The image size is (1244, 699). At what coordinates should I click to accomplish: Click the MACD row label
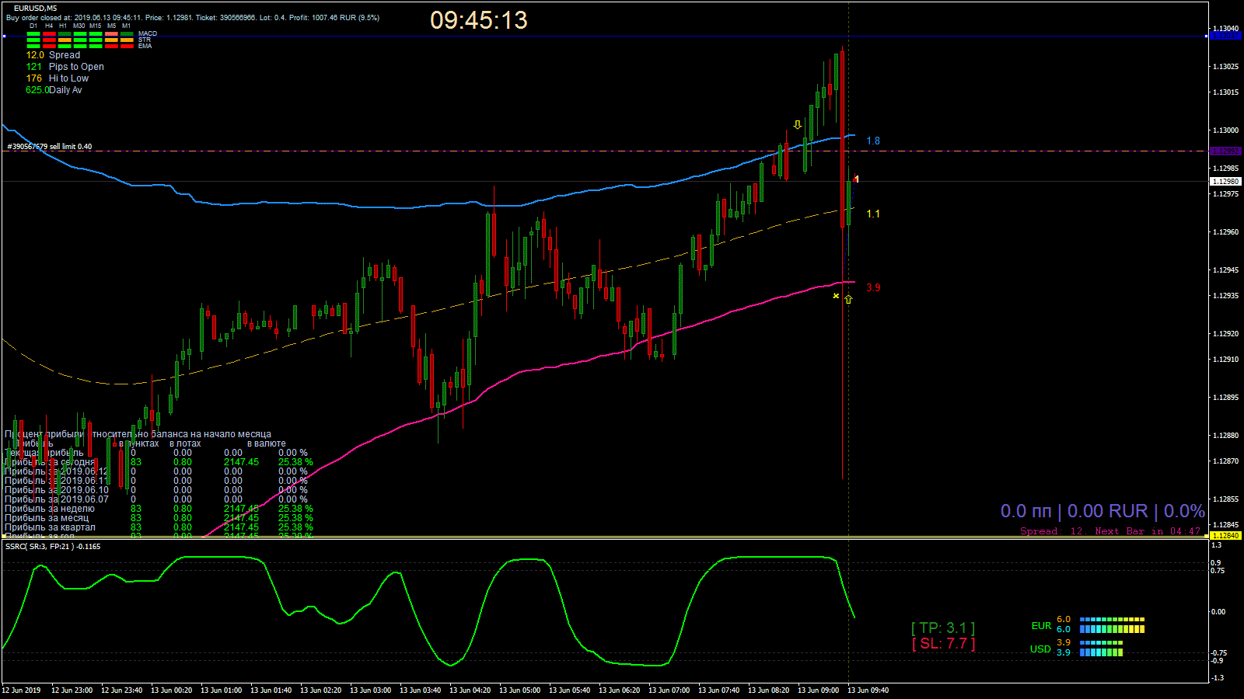coord(148,34)
